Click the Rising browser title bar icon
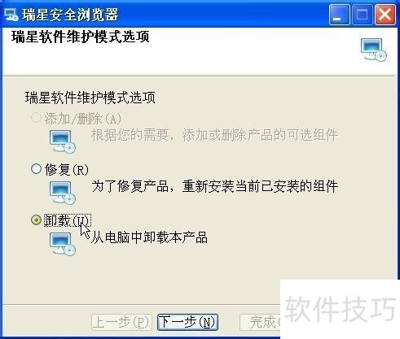Viewport: 400px width, 339px height. pos(11,15)
